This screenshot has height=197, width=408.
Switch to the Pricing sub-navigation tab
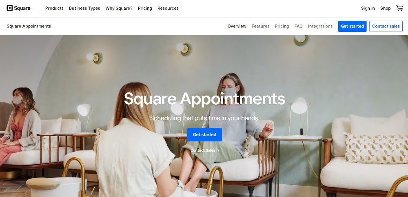click(282, 26)
